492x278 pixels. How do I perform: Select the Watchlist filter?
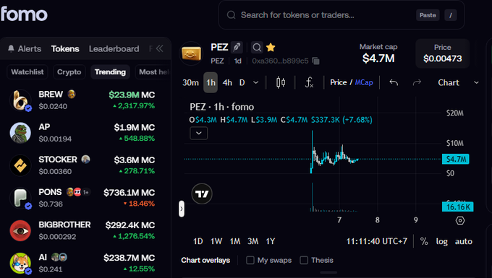27,72
